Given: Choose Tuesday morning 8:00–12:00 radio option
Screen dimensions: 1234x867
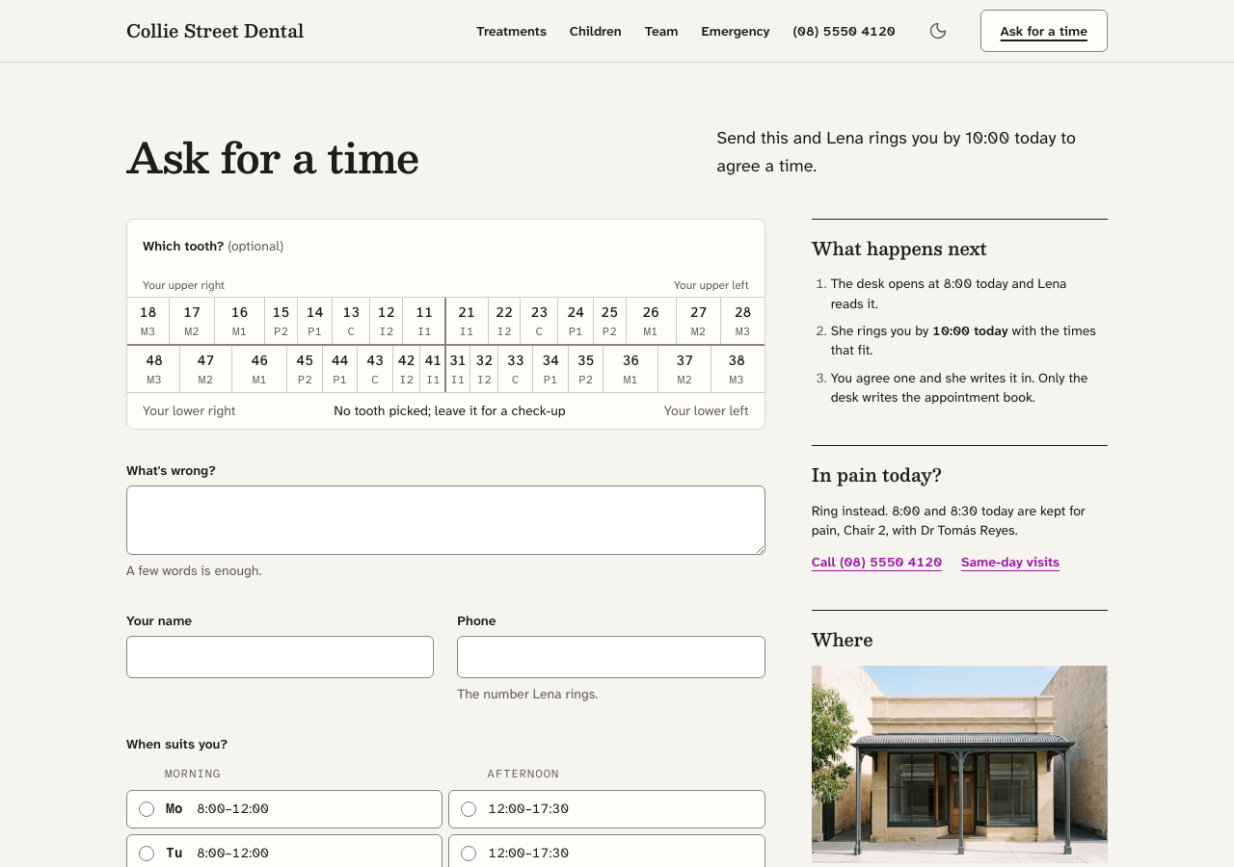Looking at the screenshot, I should (x=284, y=852).
